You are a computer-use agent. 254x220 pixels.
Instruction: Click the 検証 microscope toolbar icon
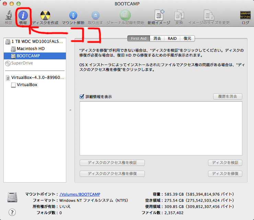click(9, 15)
